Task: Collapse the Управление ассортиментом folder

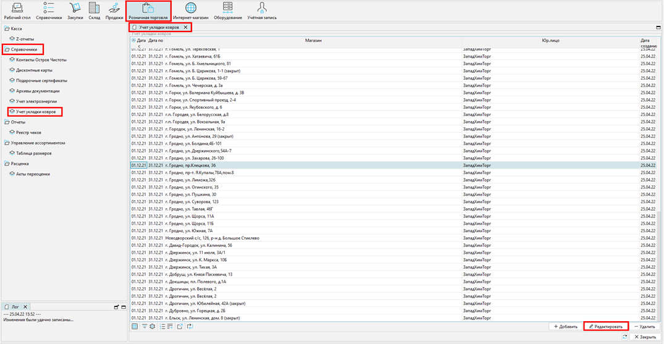Action: (7, 143)
